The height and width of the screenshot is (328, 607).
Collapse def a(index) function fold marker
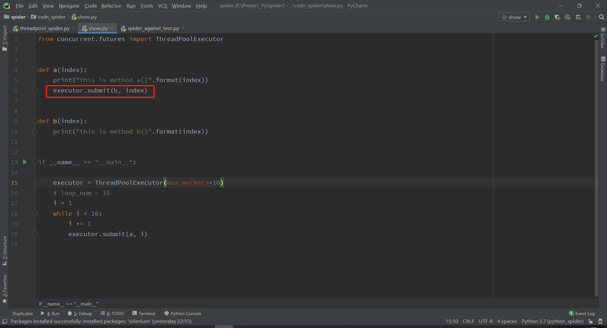click(x=35, y=70)
